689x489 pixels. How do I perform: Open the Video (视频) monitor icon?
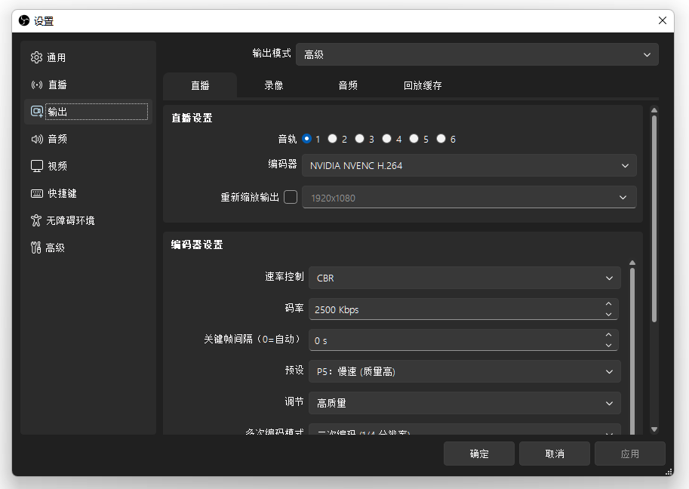pos(36,166)
